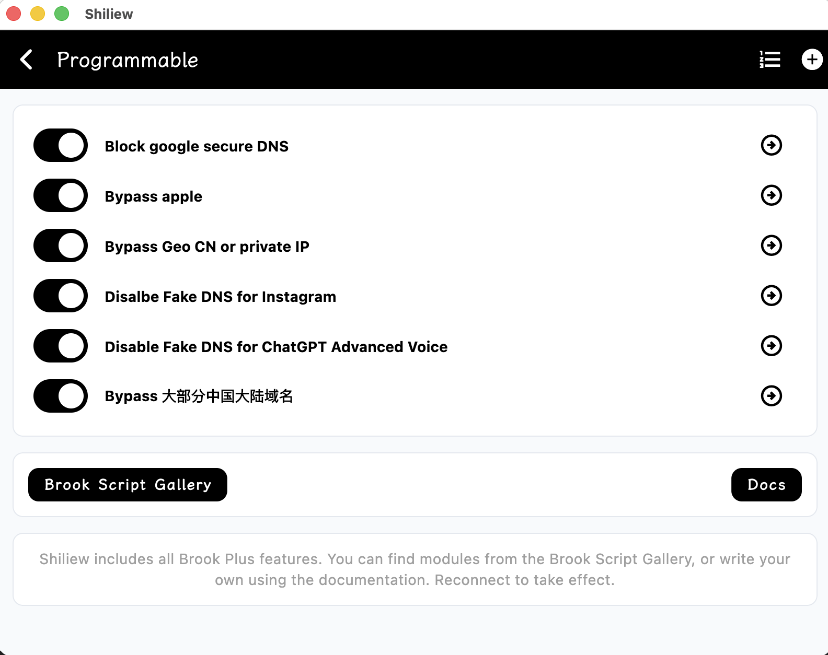The height and width of the screenshot is (655, 828).
Task: Toggle Disalbe Fake DNS for Instagram switch
Action: (61, 296)
